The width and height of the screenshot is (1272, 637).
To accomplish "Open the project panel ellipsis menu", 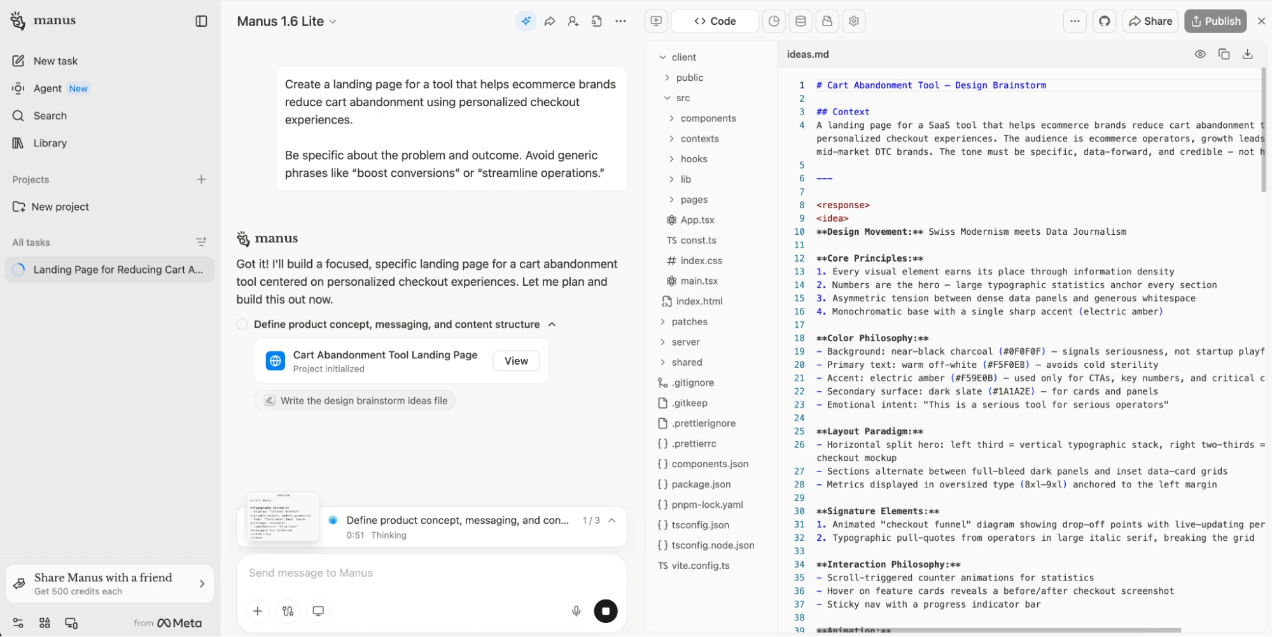I will coord(1075,21).
